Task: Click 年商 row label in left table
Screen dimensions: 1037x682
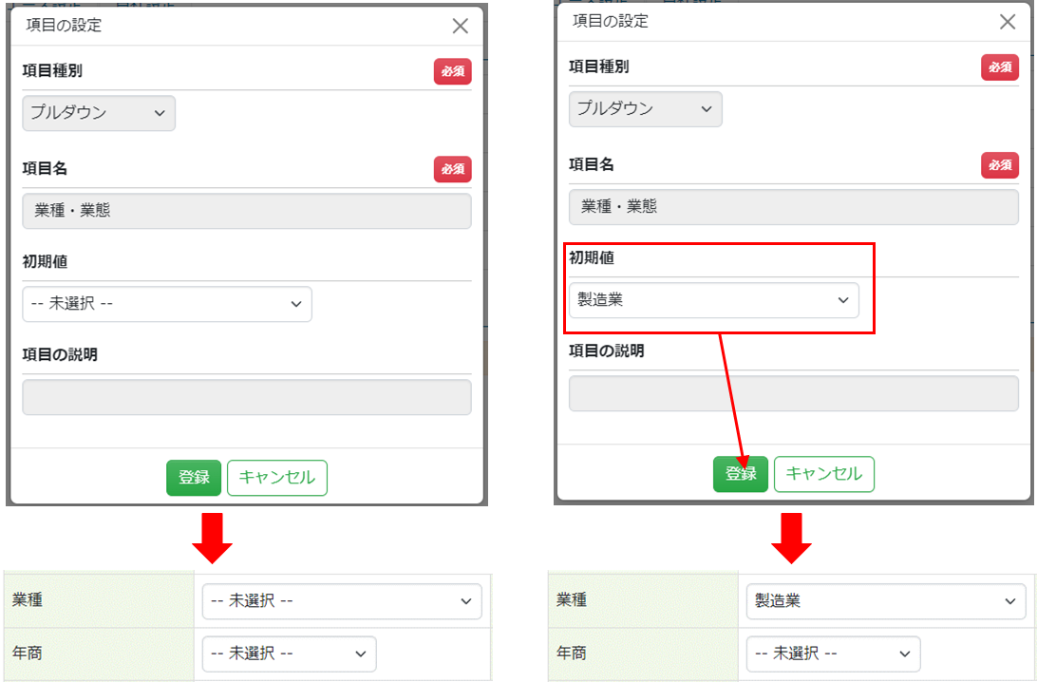Action: coord(28,654)
